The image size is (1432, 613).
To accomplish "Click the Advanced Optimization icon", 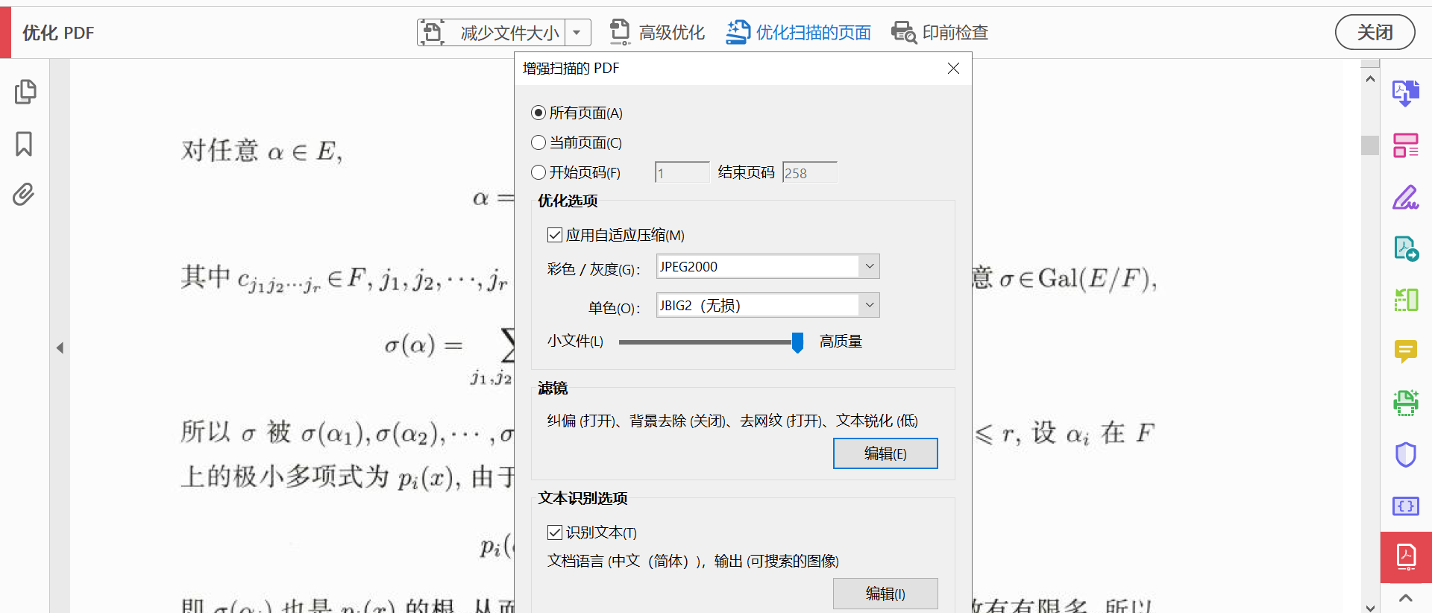I will 620,32.
